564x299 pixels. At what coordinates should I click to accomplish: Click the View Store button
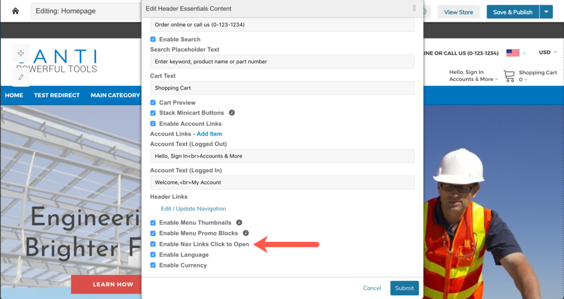coord(458,12)
